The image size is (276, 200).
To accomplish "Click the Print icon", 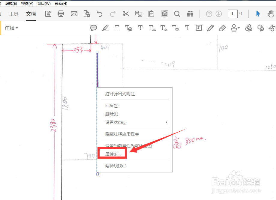I will tap(61, 14).
